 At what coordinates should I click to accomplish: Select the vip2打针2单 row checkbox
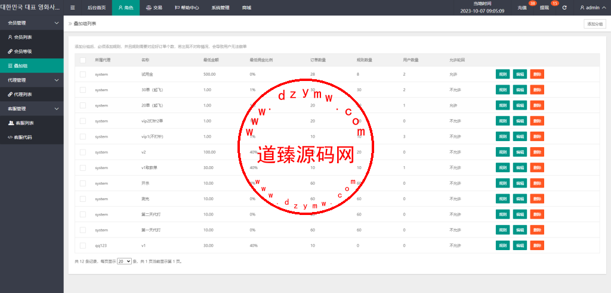point(82,121)
